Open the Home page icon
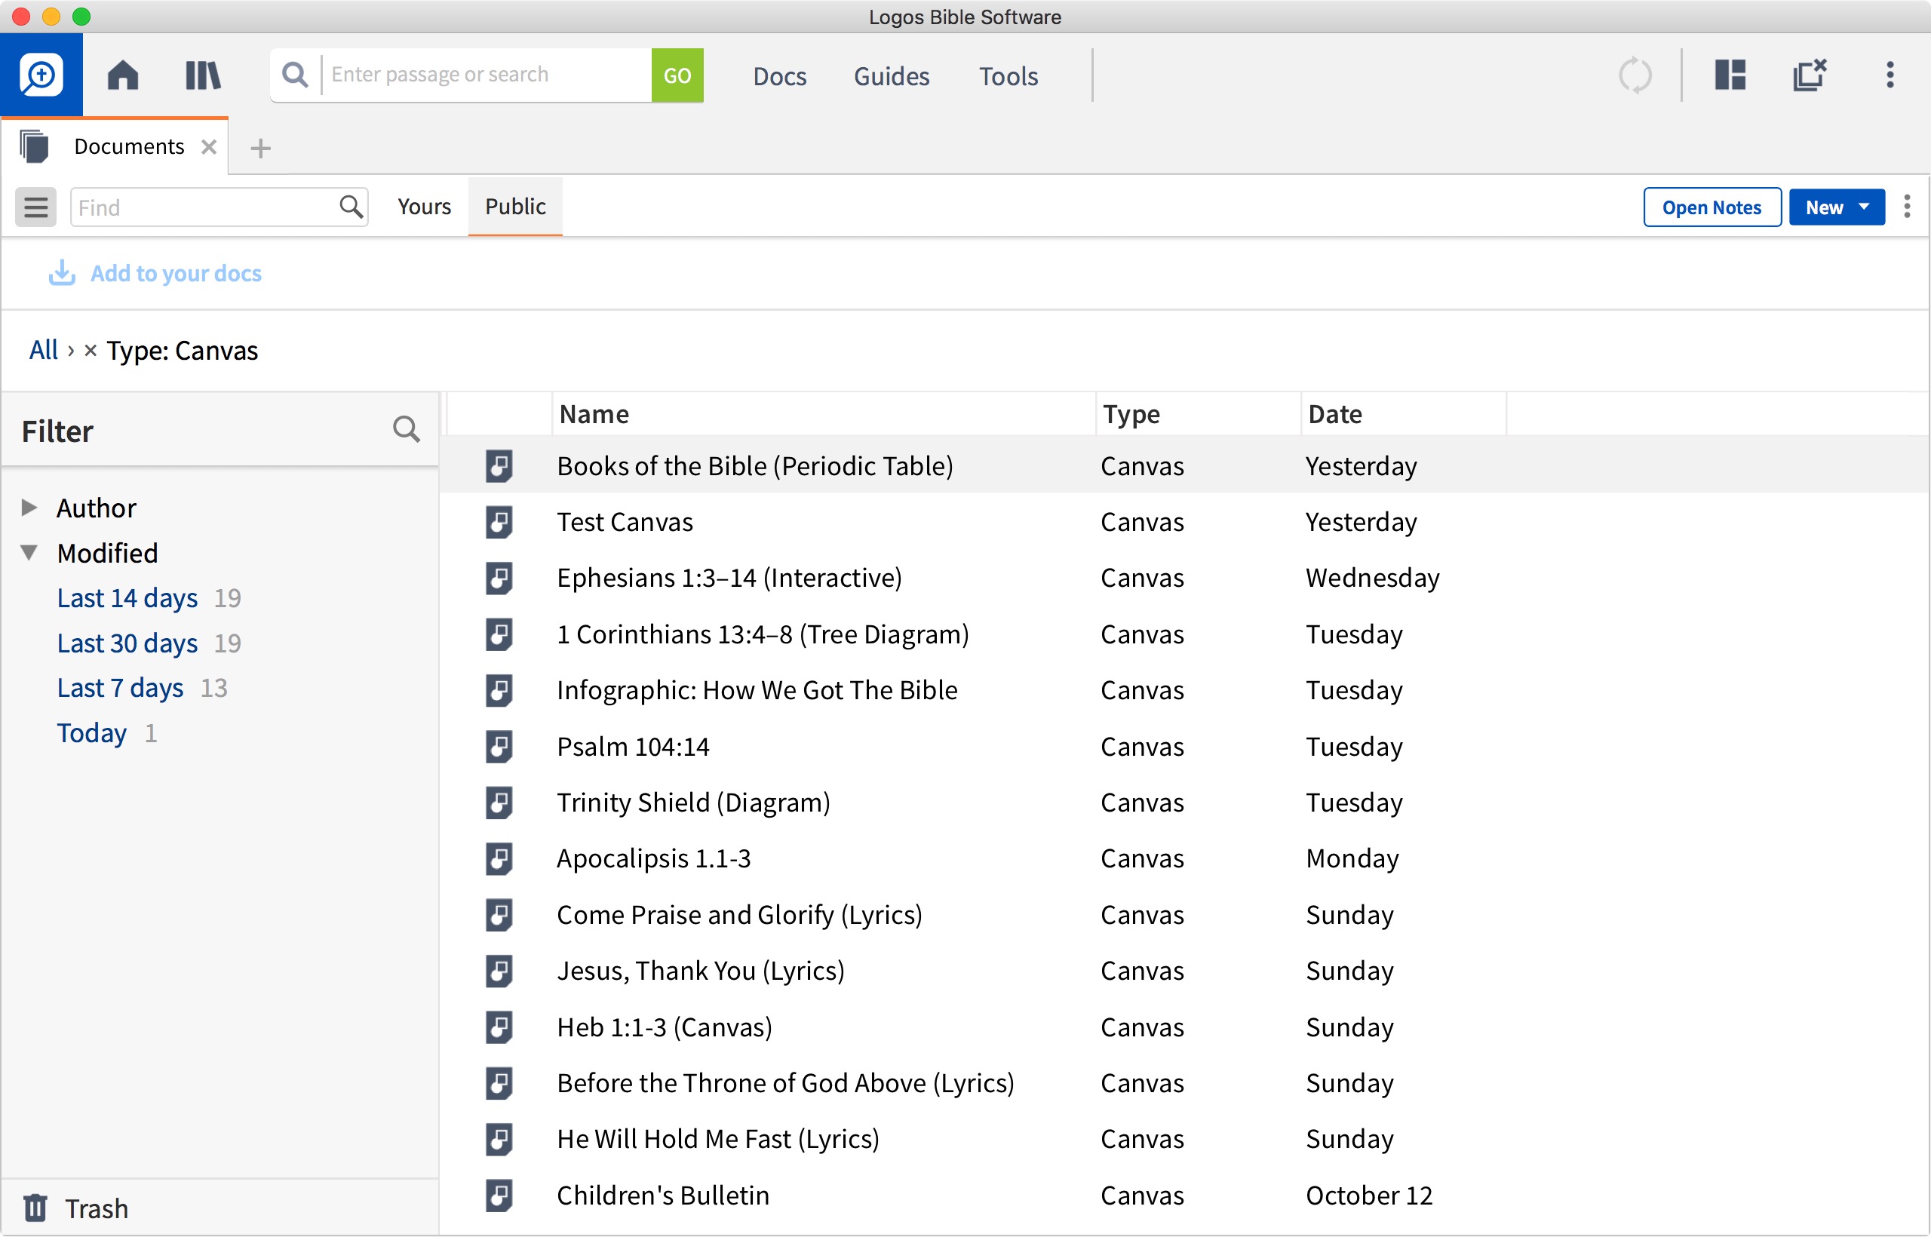Screen dimensions: 1931x1237 tap(123, 75)
